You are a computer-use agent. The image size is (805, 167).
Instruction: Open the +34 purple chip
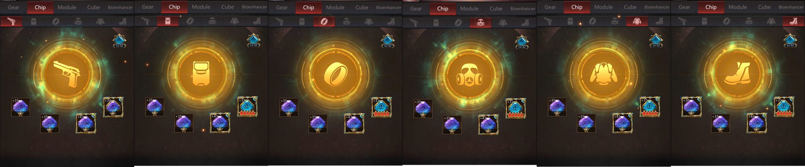pos(113,107)
